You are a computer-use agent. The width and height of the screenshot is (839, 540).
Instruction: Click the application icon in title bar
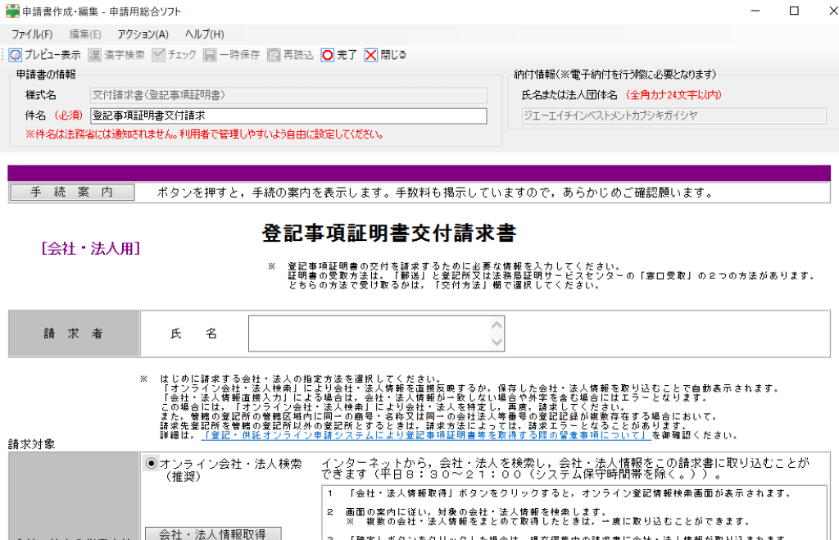click(11, 11)
